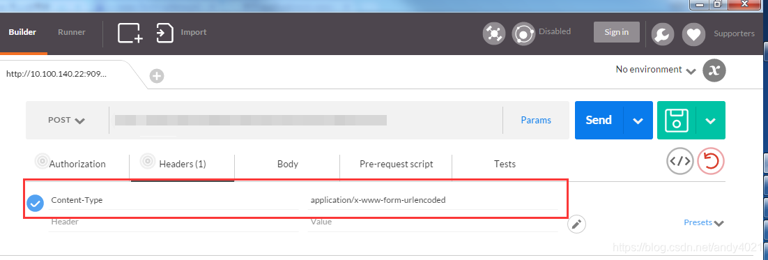Expand the save options arrow
Image resolution: width=768 pixels, height=260 pixels.
[711, 121]
